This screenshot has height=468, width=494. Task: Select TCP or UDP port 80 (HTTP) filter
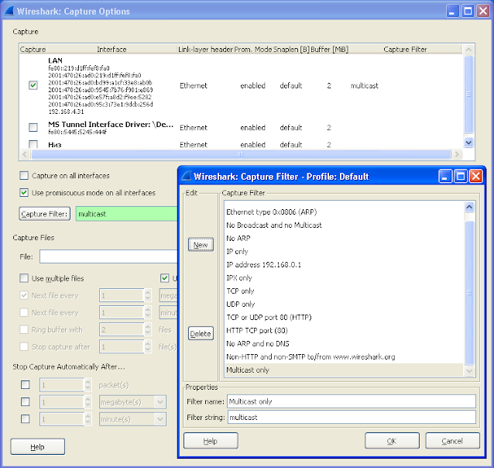(x=345, y=317)
